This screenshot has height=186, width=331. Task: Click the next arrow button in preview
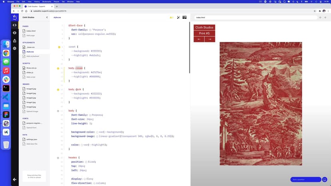pos(210,39)
